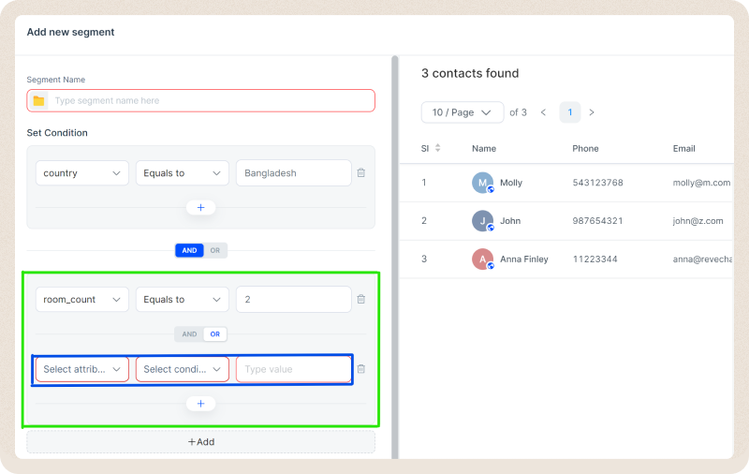Go to the previous page of contacts
The height and width of the screenshot is (474, 749).
pos(543,112)
